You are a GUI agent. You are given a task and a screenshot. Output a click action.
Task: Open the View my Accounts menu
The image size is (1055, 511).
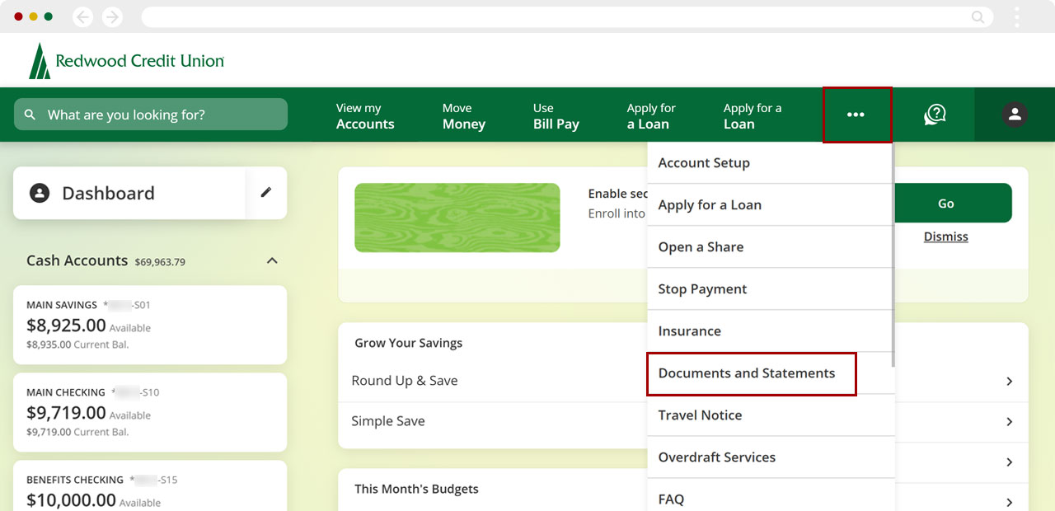click(365, 115)
